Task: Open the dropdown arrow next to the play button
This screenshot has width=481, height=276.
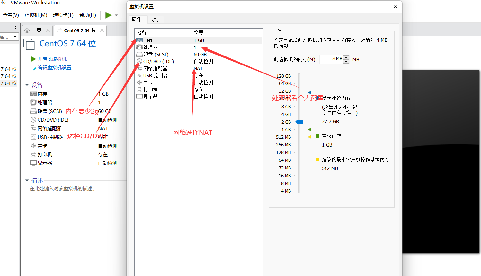Action: tap(116, 15)
